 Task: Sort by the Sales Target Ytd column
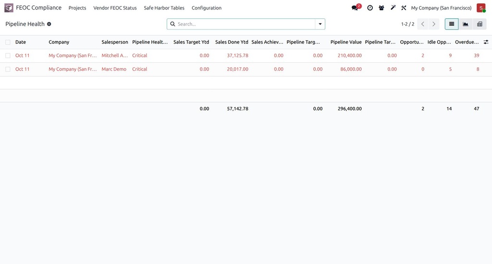[191, 42]
